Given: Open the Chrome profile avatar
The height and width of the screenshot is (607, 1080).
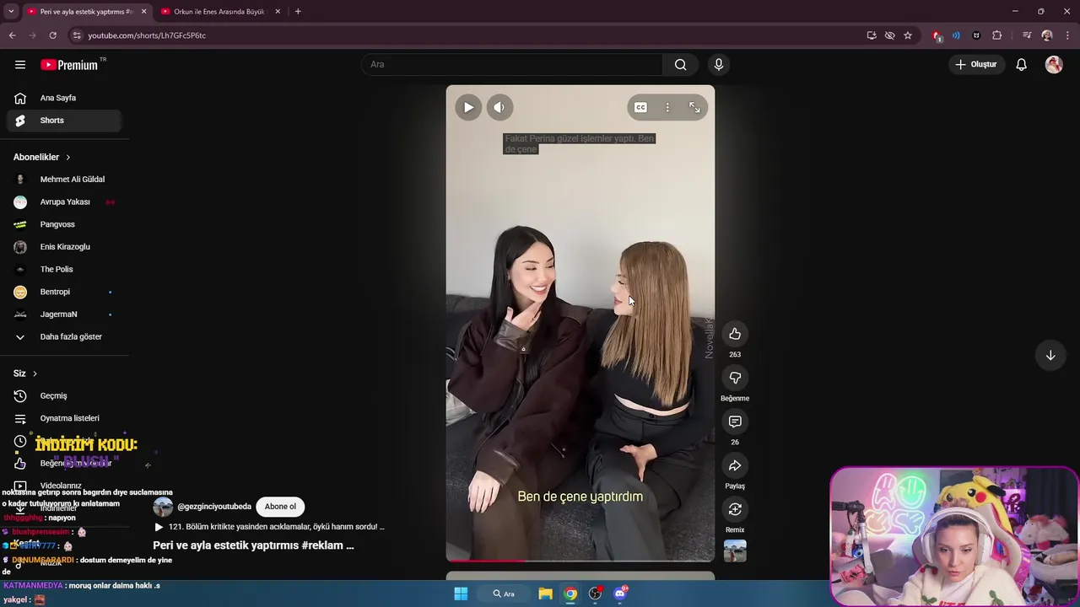Looking at the screenshot, I should tap(1047, 35).
